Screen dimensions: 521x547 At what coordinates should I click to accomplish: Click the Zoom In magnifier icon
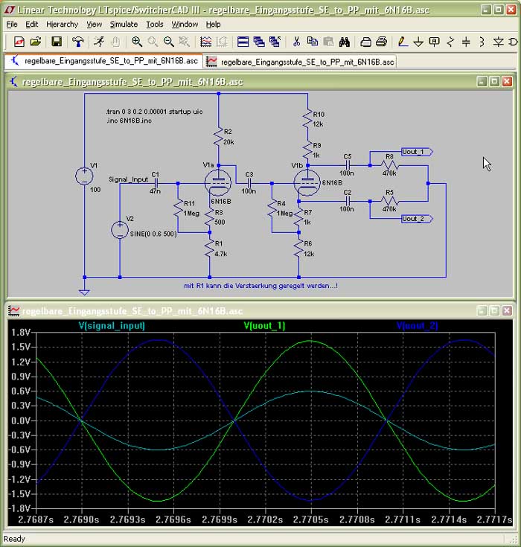click(137, 42)
